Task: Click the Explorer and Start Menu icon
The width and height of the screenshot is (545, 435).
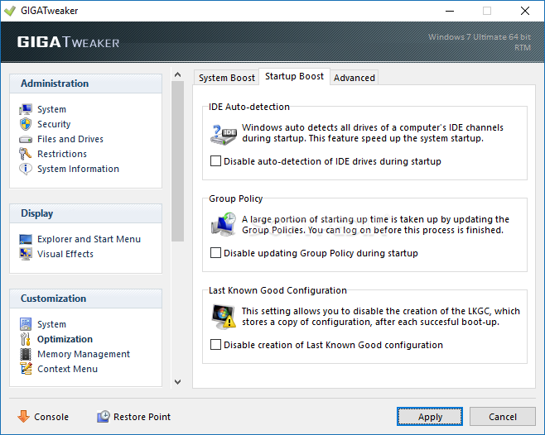Action: (x=26, y=239)
